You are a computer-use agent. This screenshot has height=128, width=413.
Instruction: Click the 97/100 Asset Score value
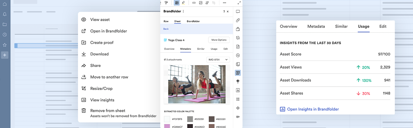pyautogui.click(x=384, y=54)
